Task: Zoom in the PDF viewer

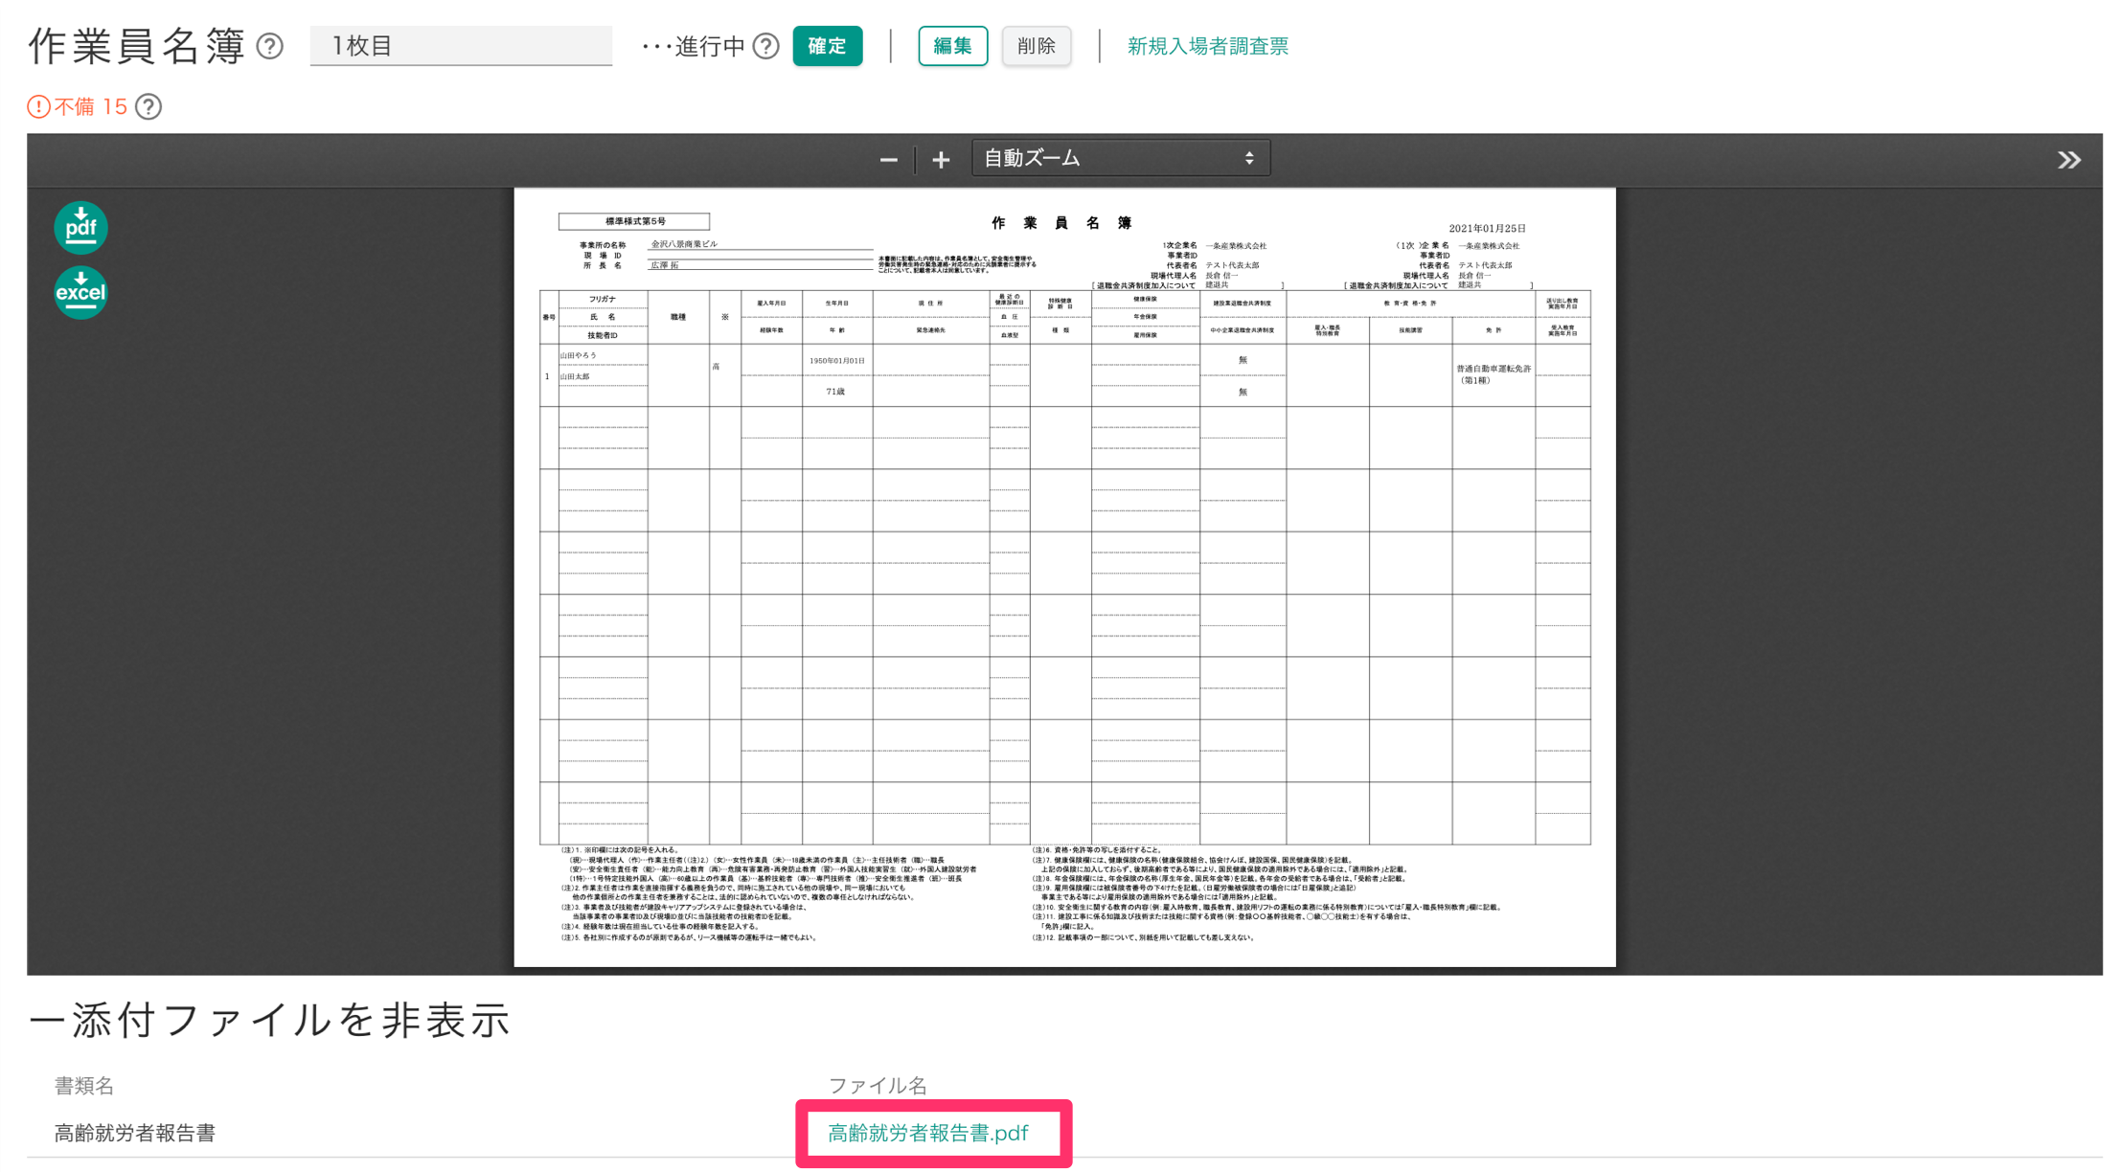Action: pyautogui.click(x=941, y=160)
